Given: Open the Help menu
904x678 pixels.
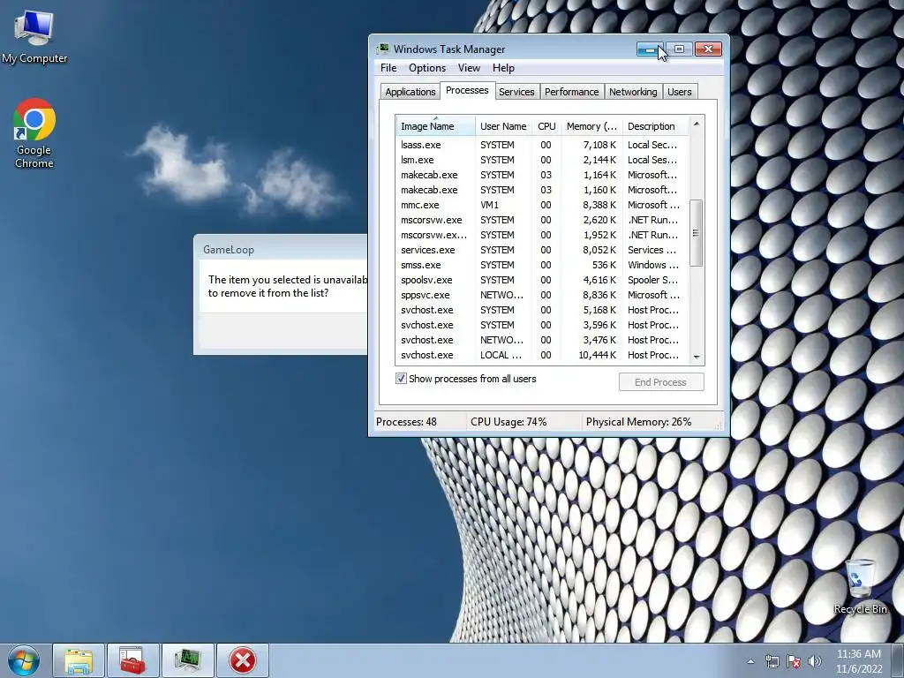Looking at the screenshot, I should [x=503, y=68].
